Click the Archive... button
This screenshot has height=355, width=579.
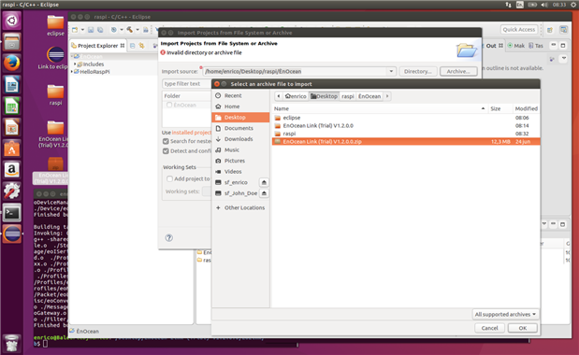(458, 72)
